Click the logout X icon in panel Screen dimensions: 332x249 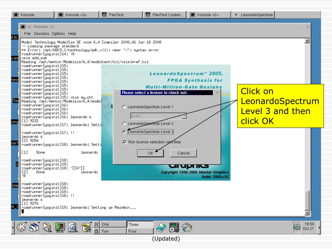tap(96, 224)
